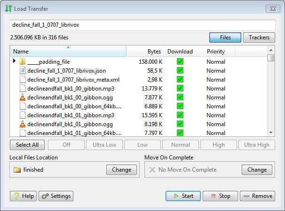
Task: Sort the file list by Name column
Action: coord(68,51)
